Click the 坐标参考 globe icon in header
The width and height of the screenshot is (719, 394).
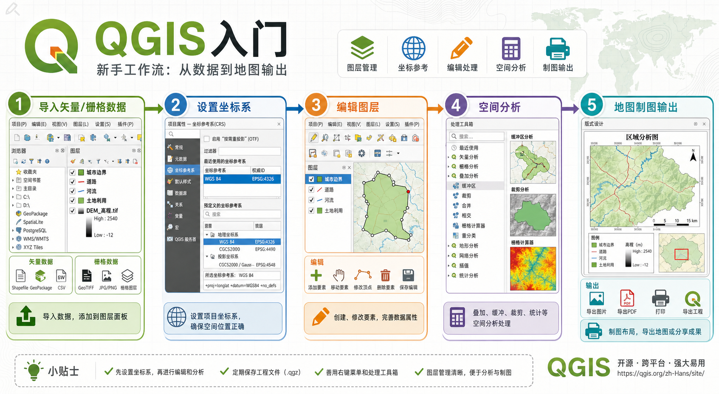click(413, 48)
